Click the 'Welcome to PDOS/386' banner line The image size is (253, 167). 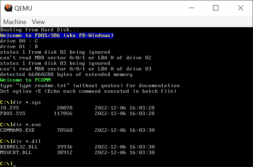(57, 35)
